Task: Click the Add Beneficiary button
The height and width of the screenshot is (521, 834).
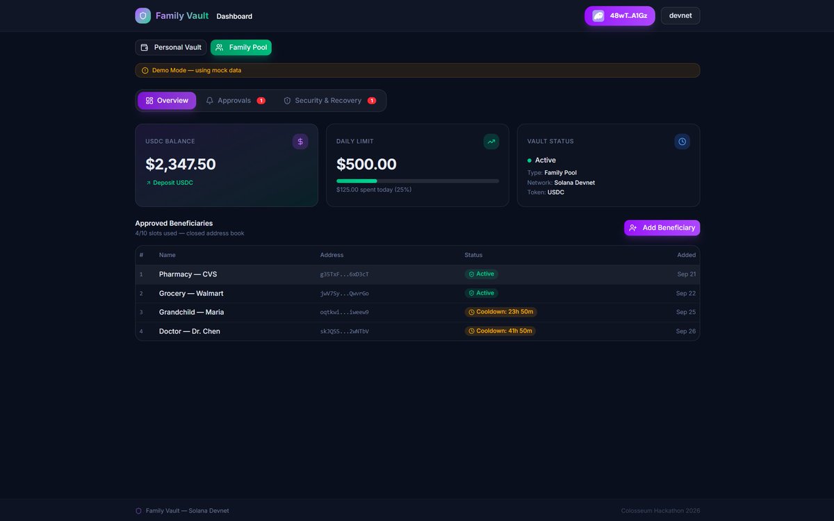Action: pyautogui.click(x=662, y=228)
